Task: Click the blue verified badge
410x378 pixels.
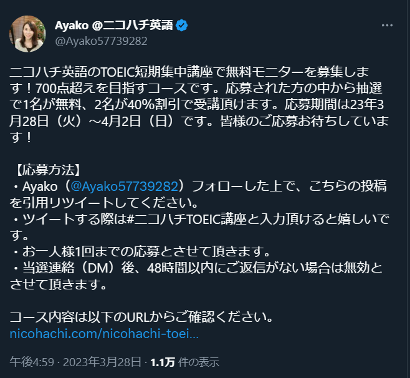Action: pyautogui.click(x=182, y=26)
